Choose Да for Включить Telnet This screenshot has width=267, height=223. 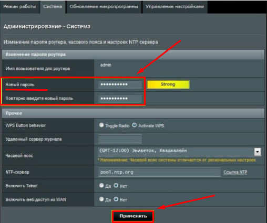(101, 185)
